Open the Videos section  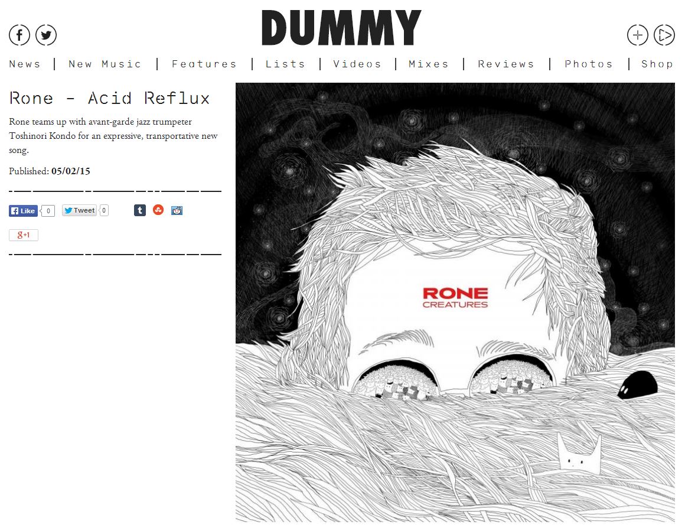click(357, 64)
